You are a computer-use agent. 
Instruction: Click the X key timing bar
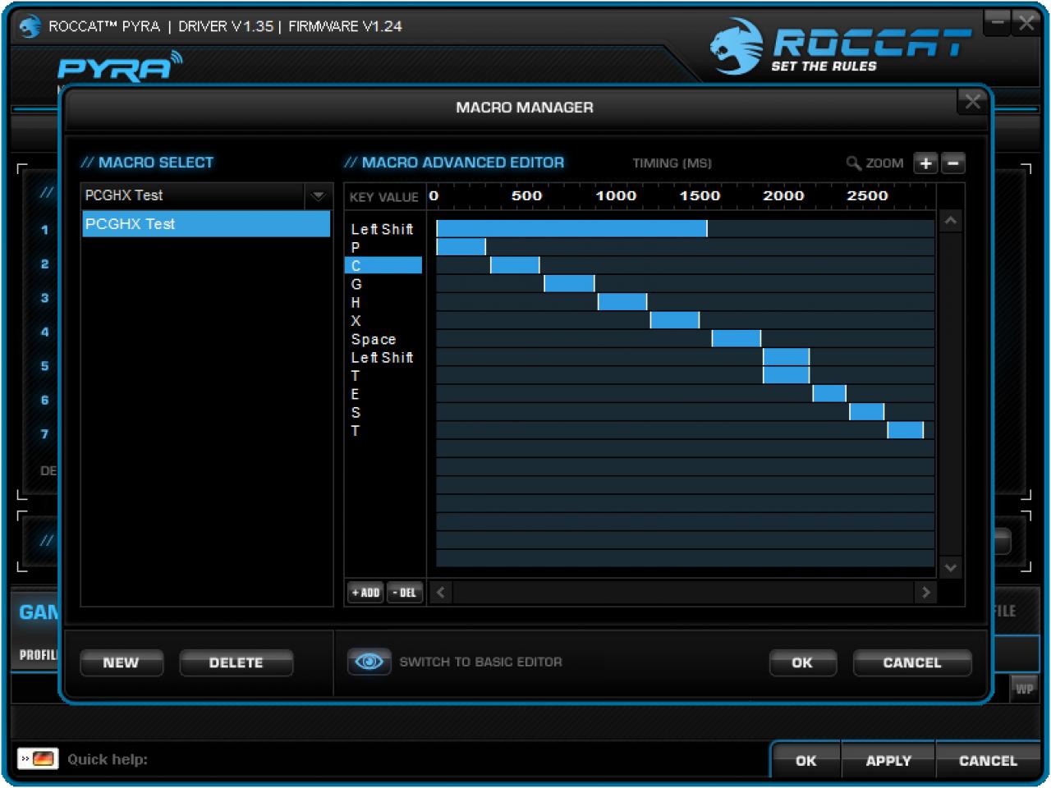pyautogui.click(x=675, y=319)
